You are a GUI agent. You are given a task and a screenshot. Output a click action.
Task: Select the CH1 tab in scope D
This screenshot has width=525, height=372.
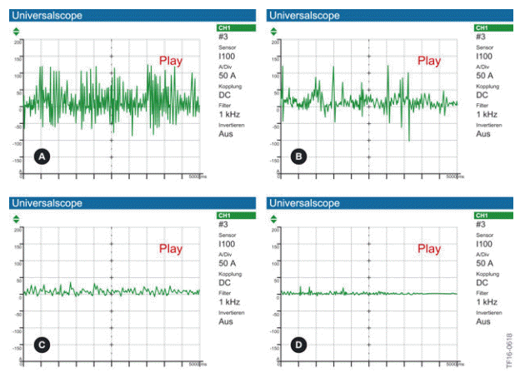(493, 216)
